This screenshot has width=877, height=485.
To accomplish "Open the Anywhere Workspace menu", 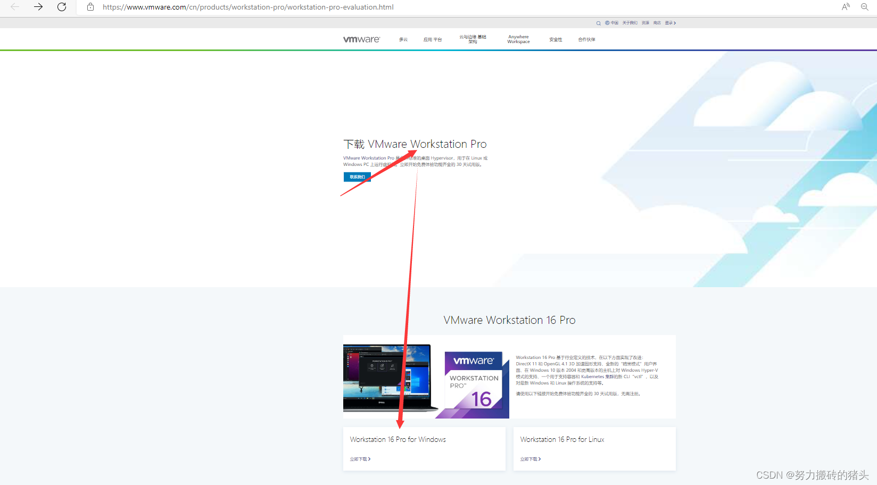I will (518, 39).
